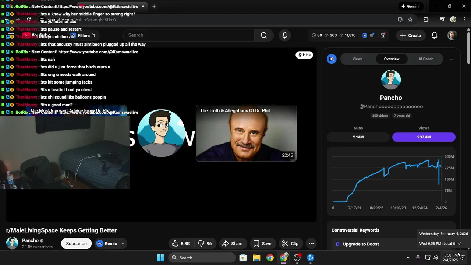Open YouTube notifications bell
Image resolution: width=471 pixels, height=265 pixels.
[434, 35]
